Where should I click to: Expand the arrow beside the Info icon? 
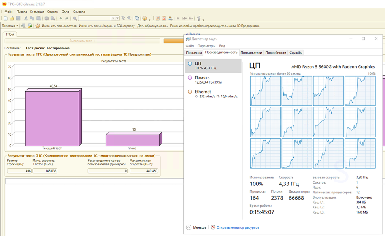[149, 19]
